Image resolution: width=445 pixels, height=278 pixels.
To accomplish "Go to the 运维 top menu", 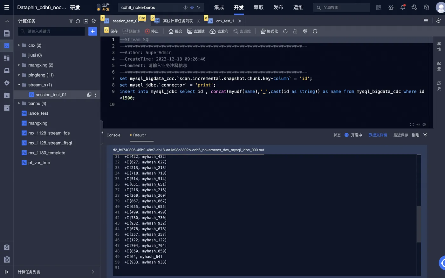I will point(298,7).
